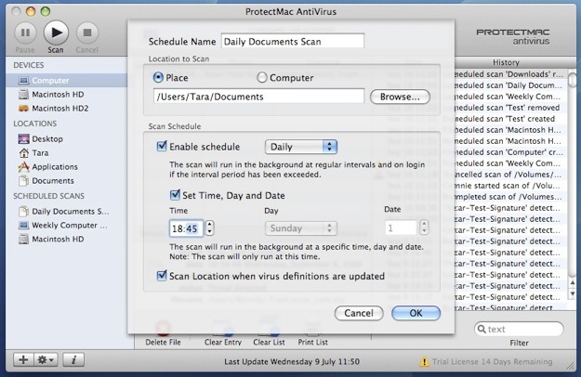The height and width of the screenshot is (377, 581).
Task: Toggle Scan Location when virus definitions updated
Action: 163,277
